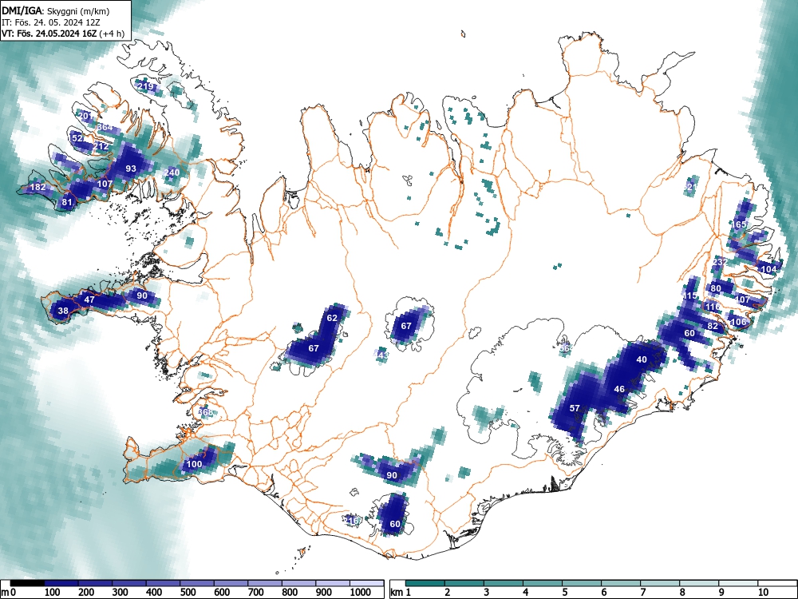Select the 'IT: Fös. 24. 05. 2024 12Z' line
This screenshot has height=599, width=798.
coord(53,22)
